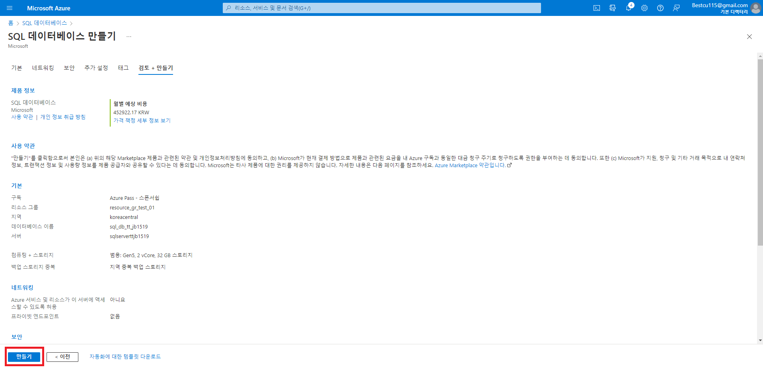Viewport: 763px width, 369px height.
Task: Click the Microsoft Azure portal logo text
Action: (49, 8)
